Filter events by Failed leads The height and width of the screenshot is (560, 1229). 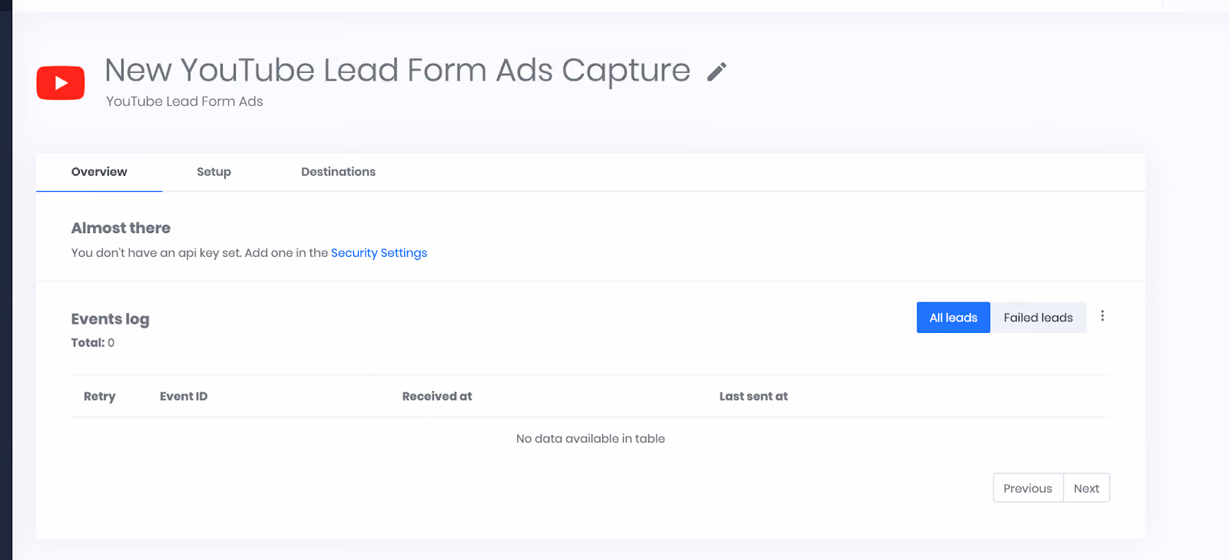(1038, 318)
